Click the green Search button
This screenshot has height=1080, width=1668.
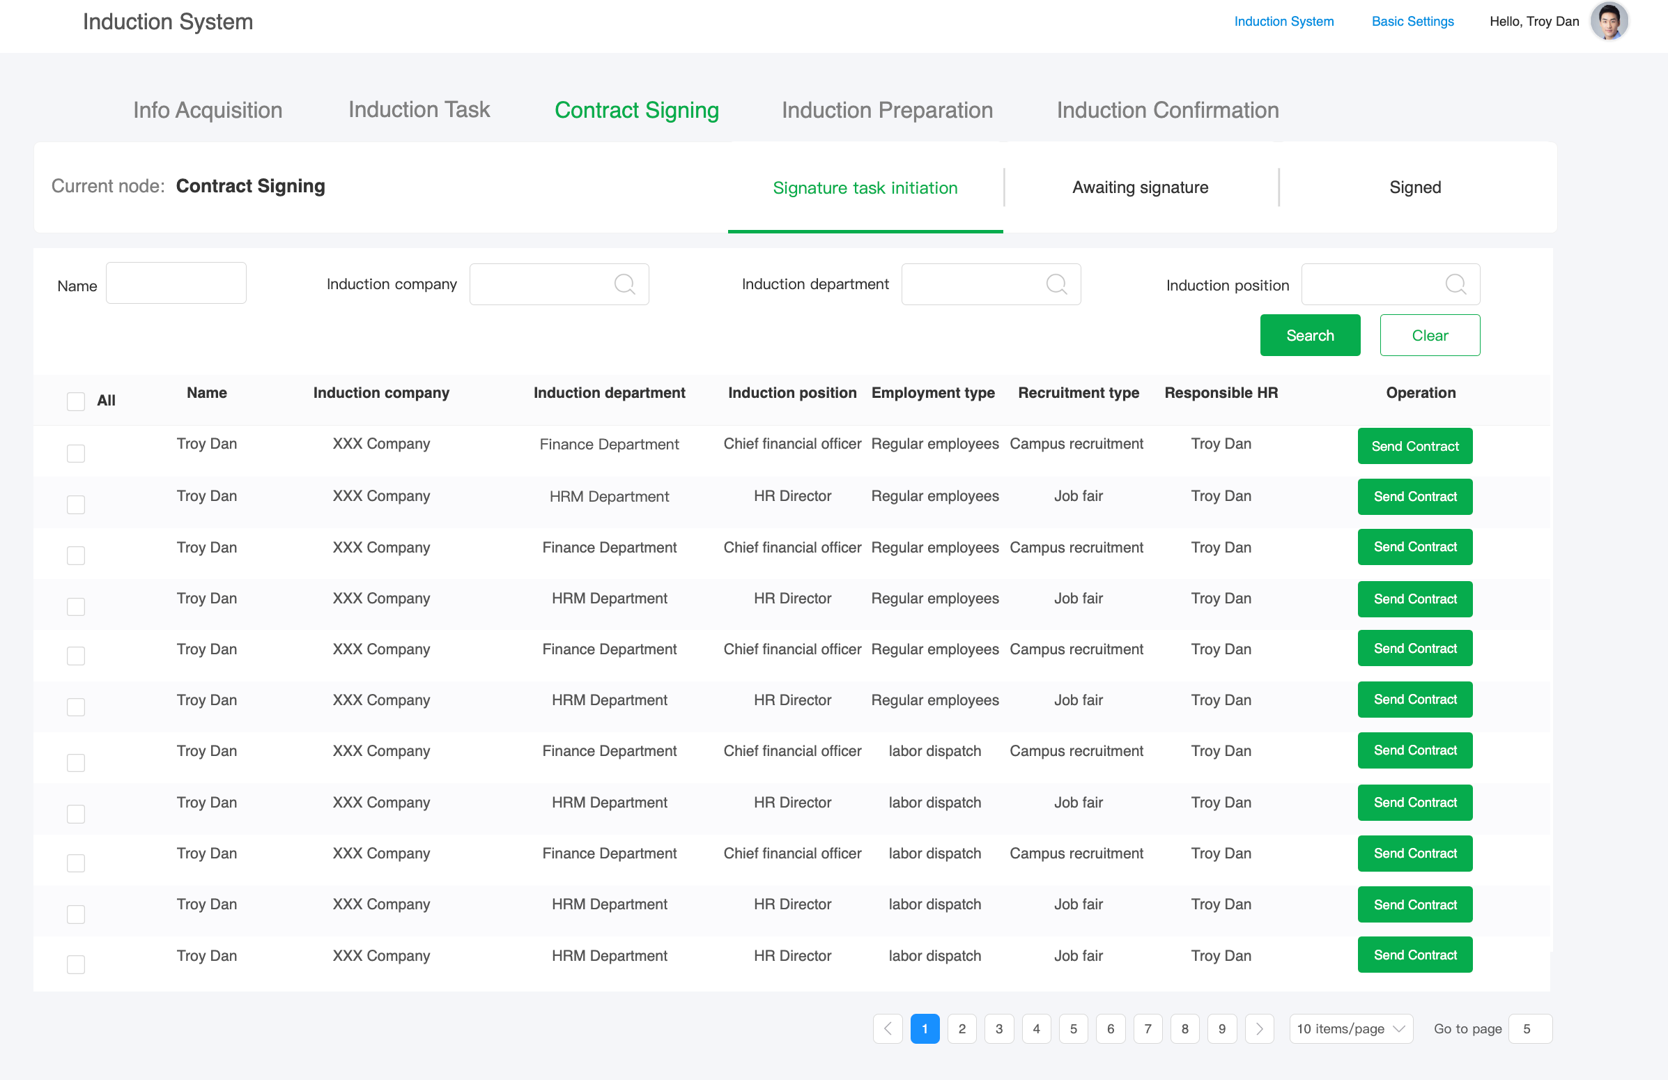(x=1309, y=335)
